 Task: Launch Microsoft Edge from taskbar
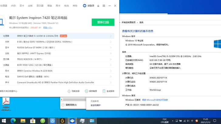(13, 121)
